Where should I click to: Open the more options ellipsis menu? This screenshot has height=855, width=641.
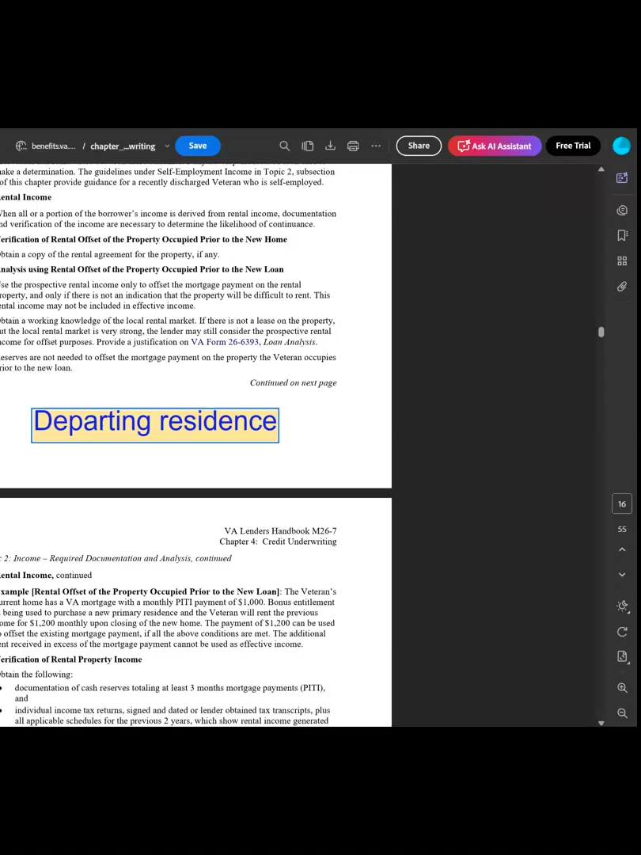[376, 146]
